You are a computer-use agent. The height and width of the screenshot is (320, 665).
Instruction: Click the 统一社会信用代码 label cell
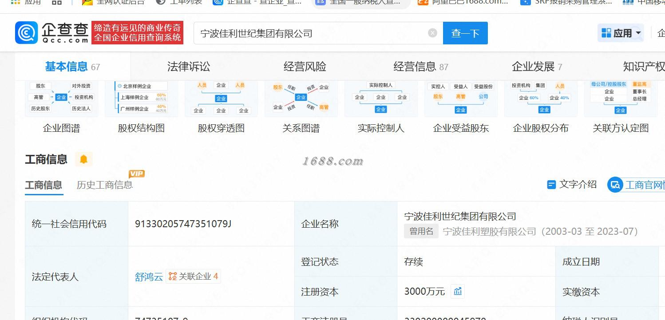[x=76, y=224]
